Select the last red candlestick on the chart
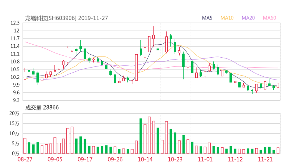This screenshot has height=168, width=284. (278, 84)
